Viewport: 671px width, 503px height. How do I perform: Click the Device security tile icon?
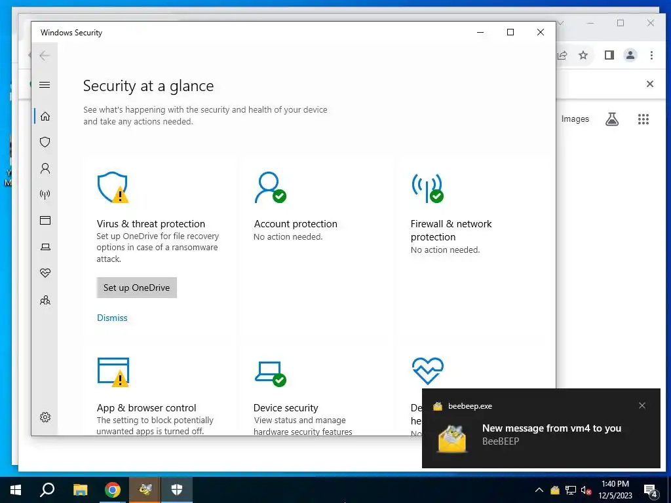point(271,373)
